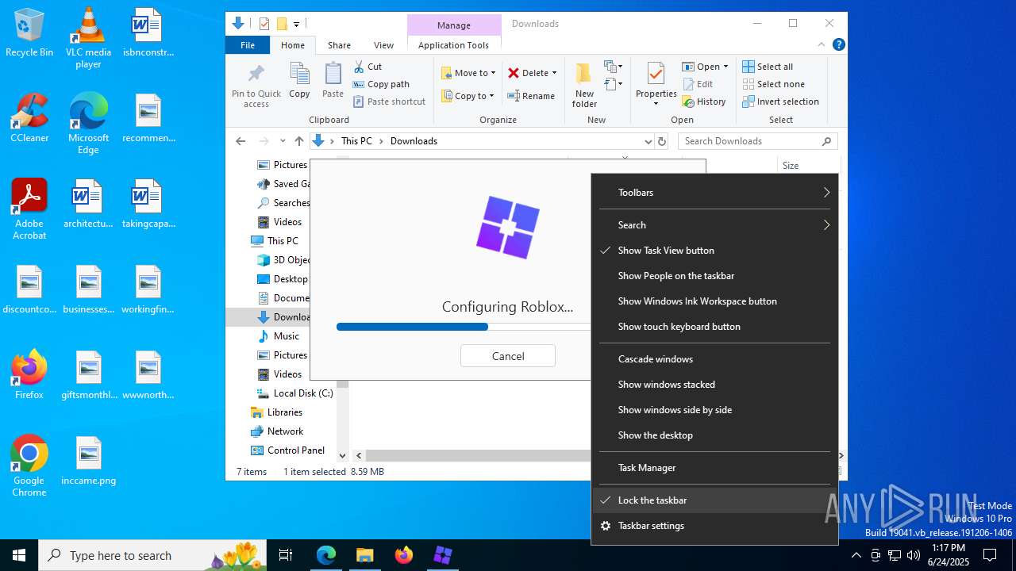Click the Up directory arrow in Explorer
This screenshot has height=571, width=1016.
click(298, 141)
